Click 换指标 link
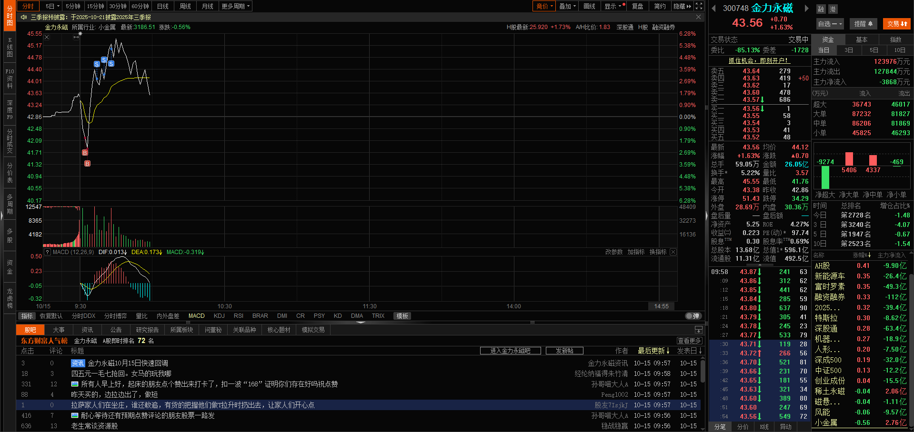 [658, 252]
